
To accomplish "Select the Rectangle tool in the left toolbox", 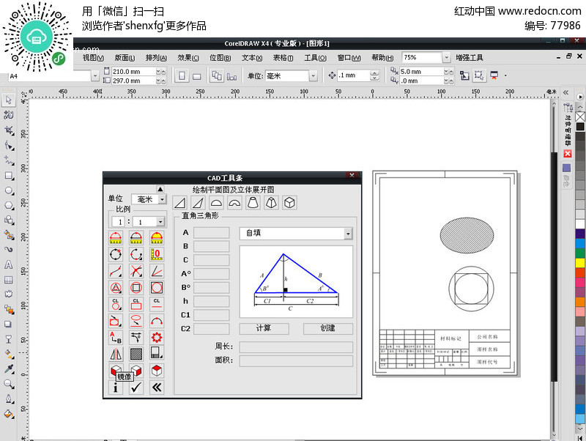I will point(9,175).
